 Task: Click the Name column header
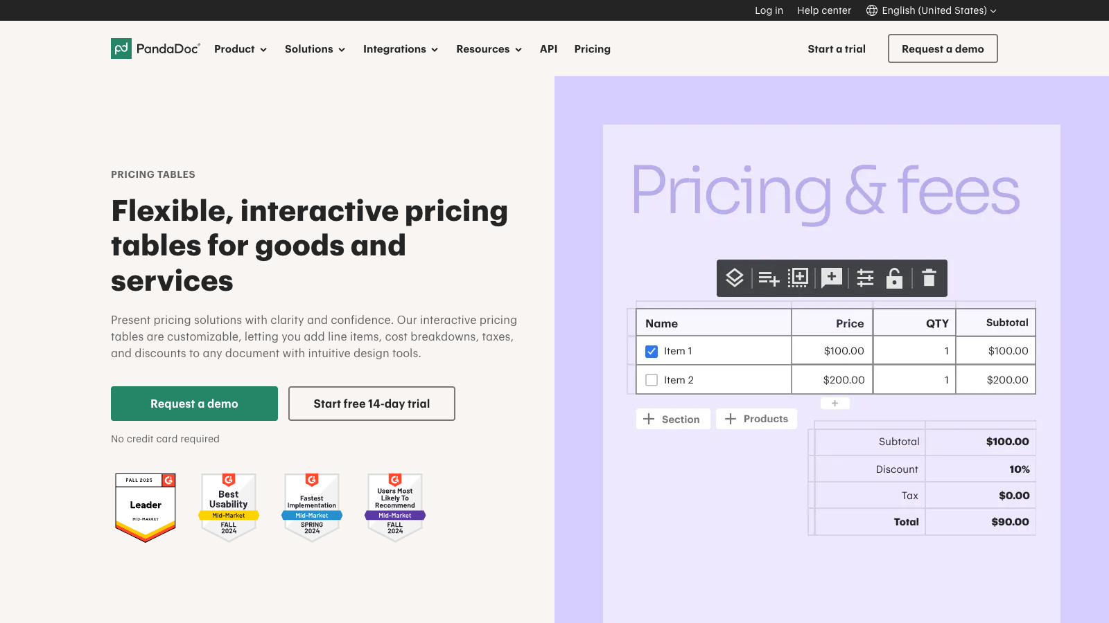tap(714, 323)
